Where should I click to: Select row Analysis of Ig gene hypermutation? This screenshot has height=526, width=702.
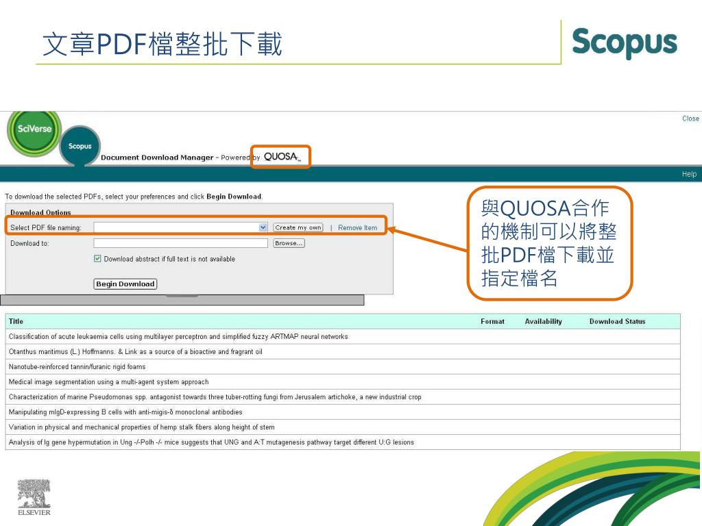(x=343, y=442)
